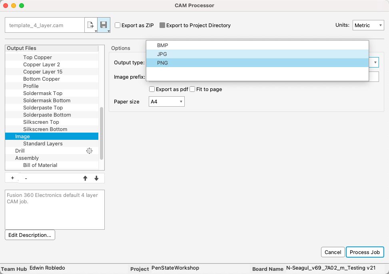Image resolution: width=389 pixels, height=274 pixels.
Task: Choose BMP from output type list
Action: click(x=257, y=46)
